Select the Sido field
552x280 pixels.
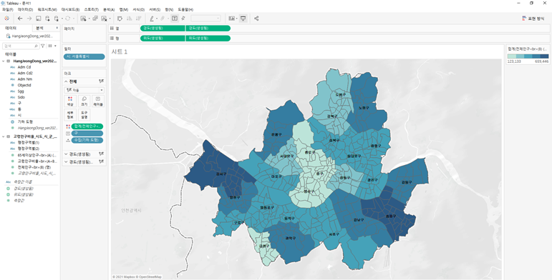[x=21, y=97]
